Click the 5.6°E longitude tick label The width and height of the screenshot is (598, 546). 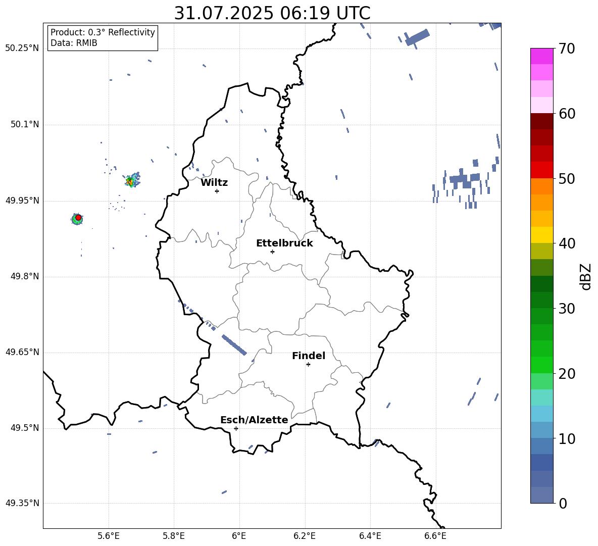pos(109,536)
